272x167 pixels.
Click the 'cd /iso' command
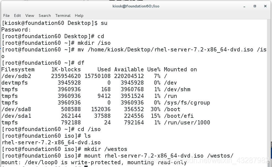89,129
